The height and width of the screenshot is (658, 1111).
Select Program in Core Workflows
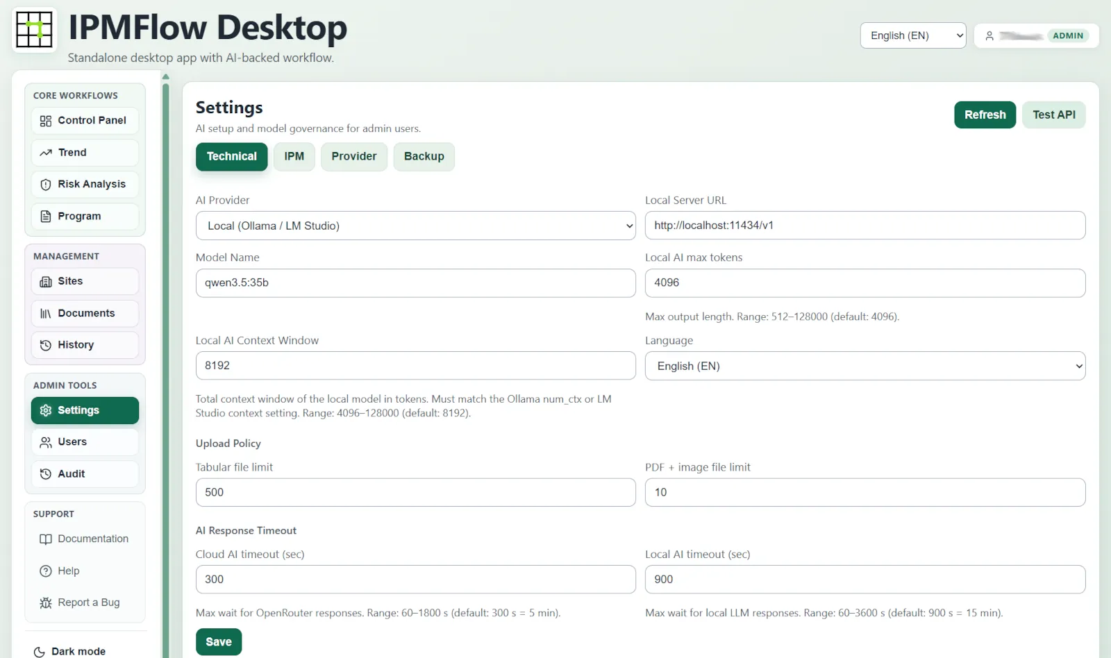(x=85, y=217)
